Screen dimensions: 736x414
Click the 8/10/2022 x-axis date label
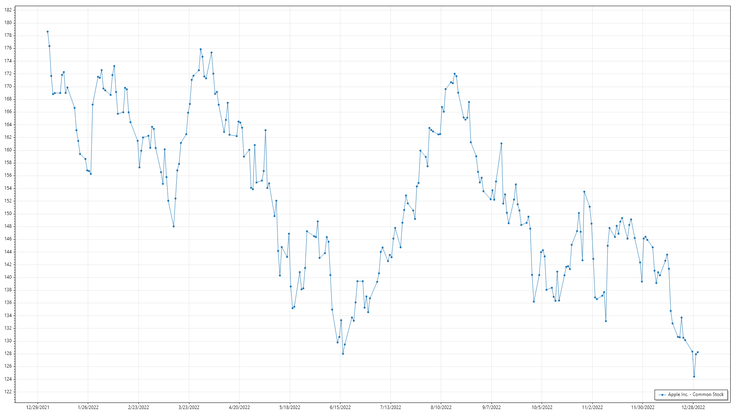click(x=441, y=407)
